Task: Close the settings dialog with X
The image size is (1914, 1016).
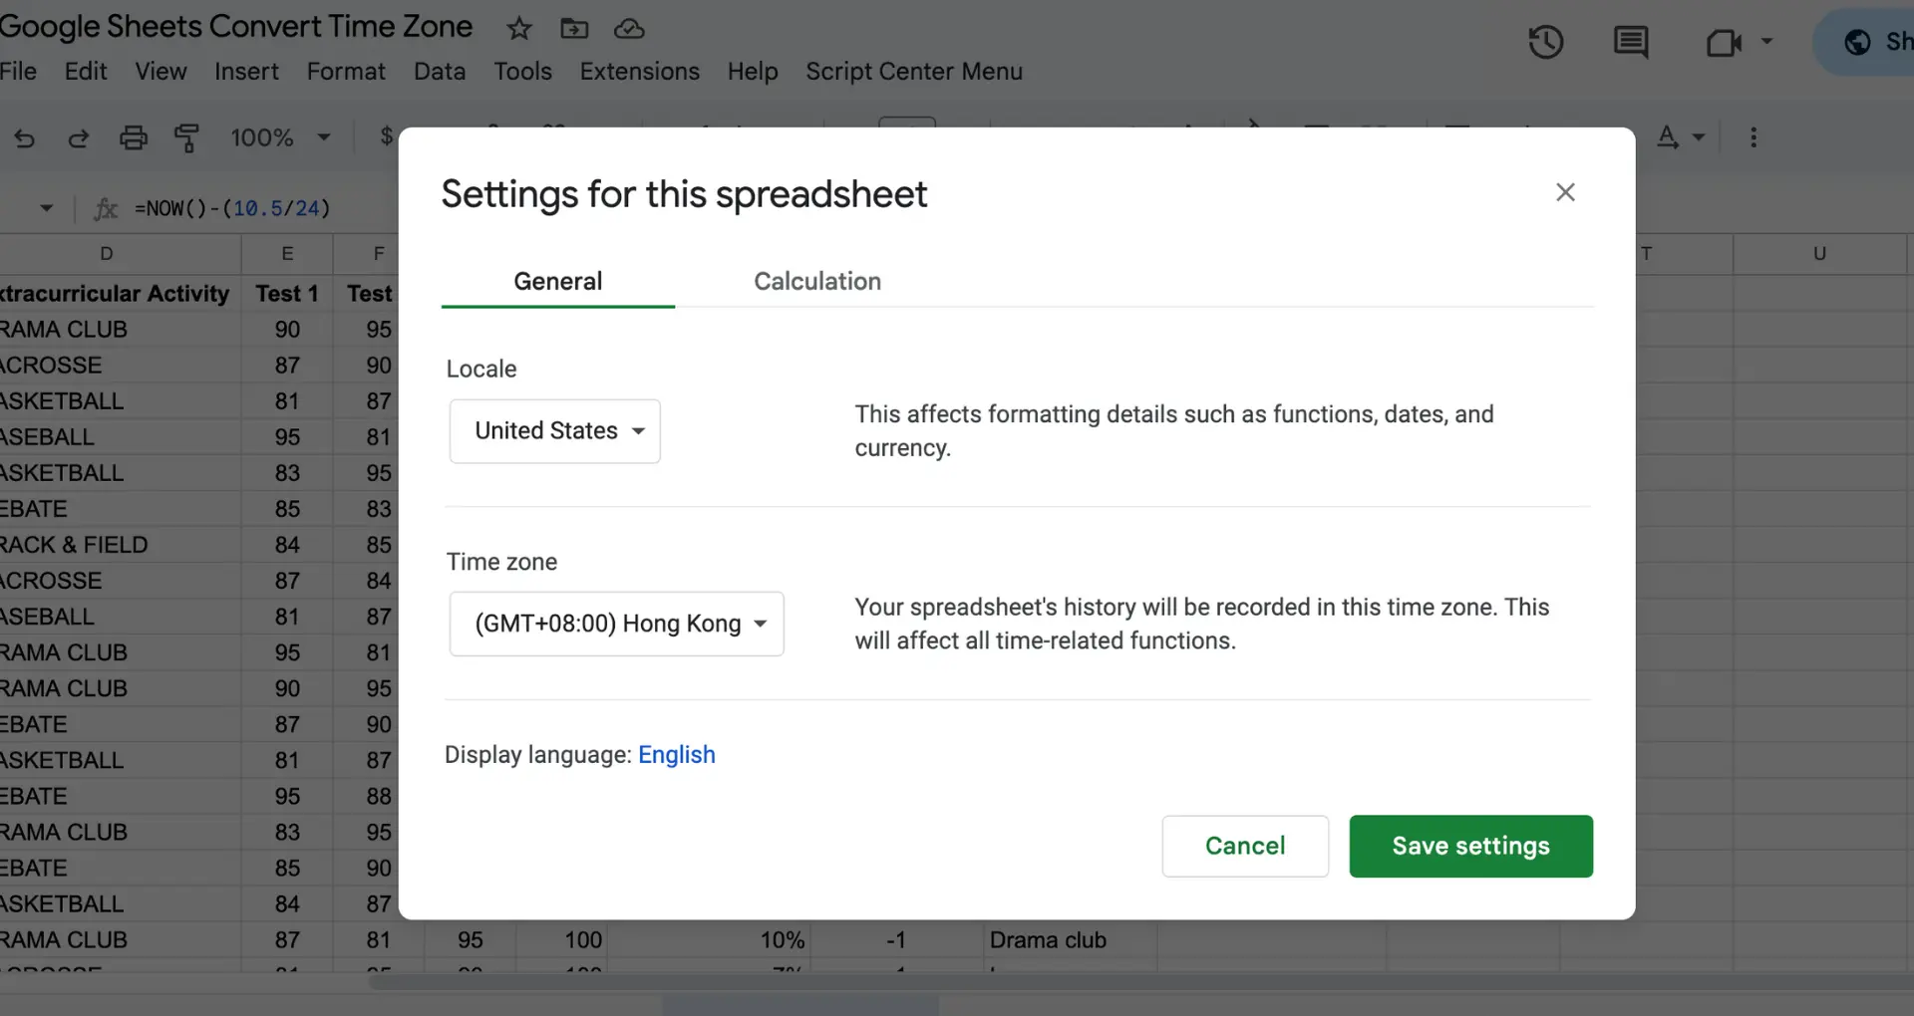Action: click(x=1565, y=192)
